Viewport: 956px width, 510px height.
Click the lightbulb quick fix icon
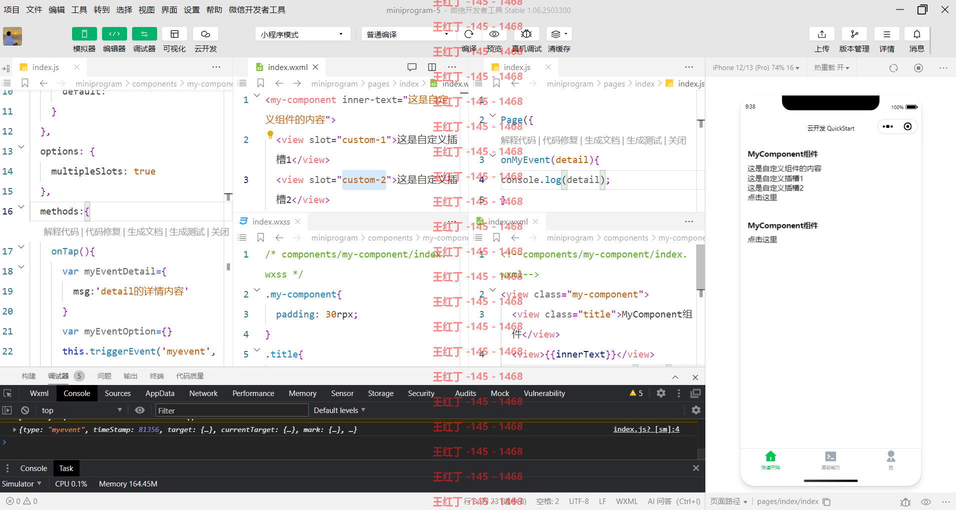[270, 134]
